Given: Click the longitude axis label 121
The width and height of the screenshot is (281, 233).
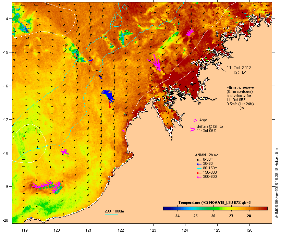Looking at the screenshot, I should pos(89,230).
